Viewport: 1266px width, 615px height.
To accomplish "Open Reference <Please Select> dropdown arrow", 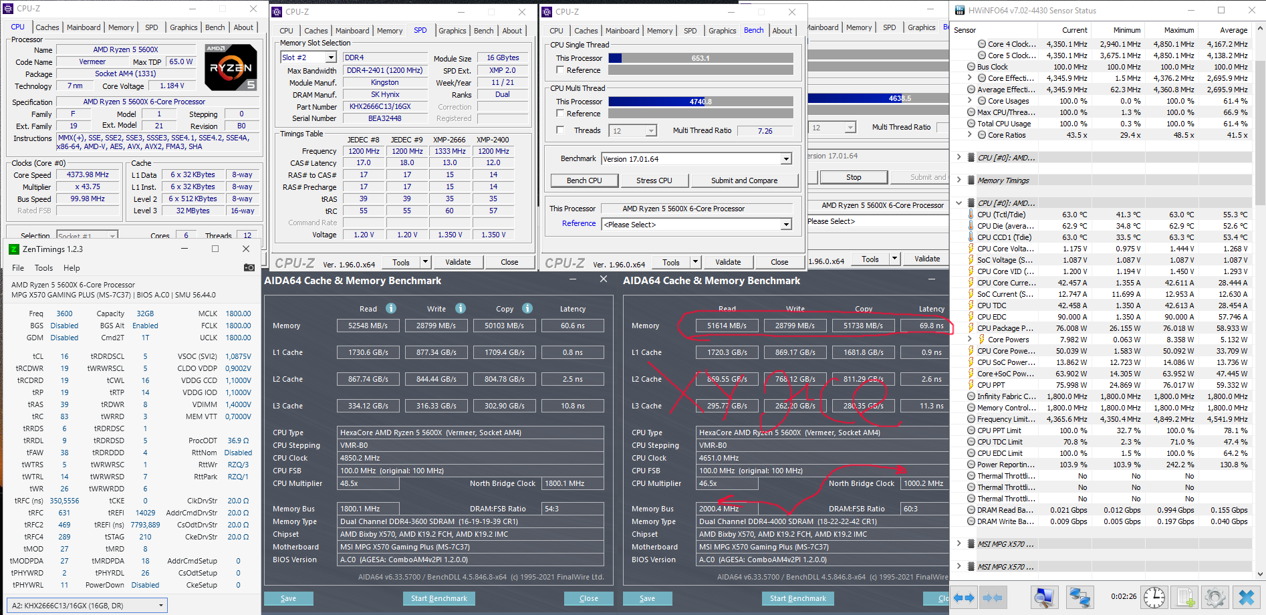I will 786,225.
